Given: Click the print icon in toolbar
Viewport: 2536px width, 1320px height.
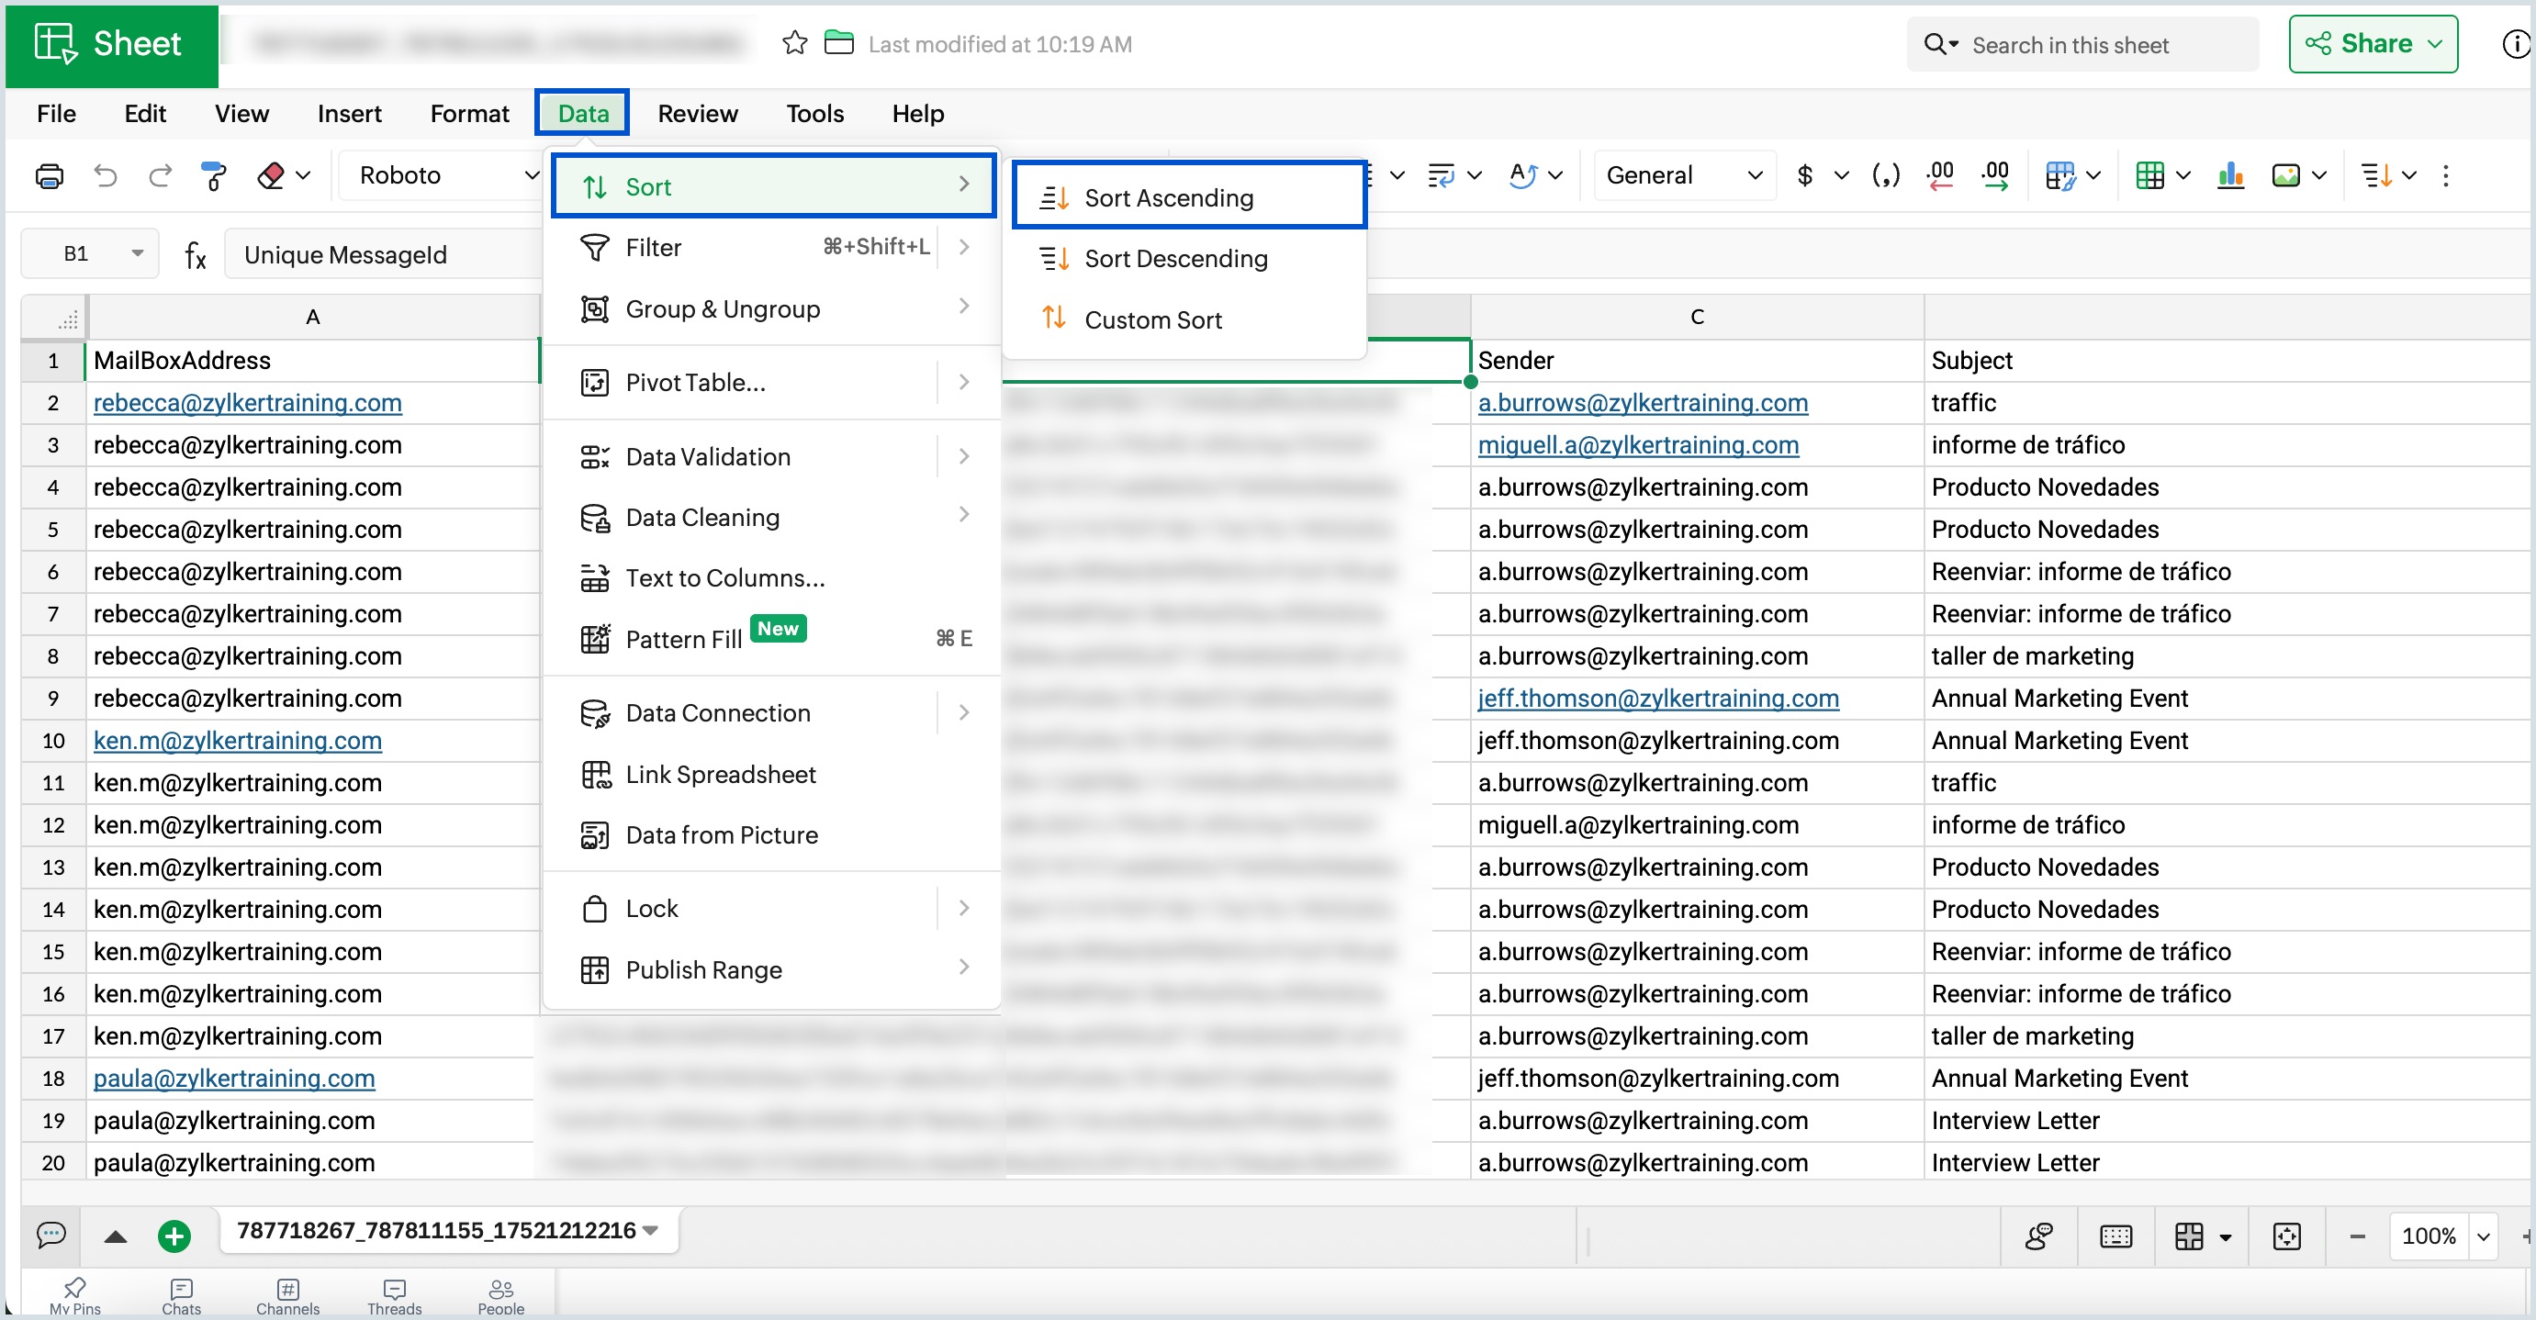Looking at the screenshot, I should coord(50,176).
